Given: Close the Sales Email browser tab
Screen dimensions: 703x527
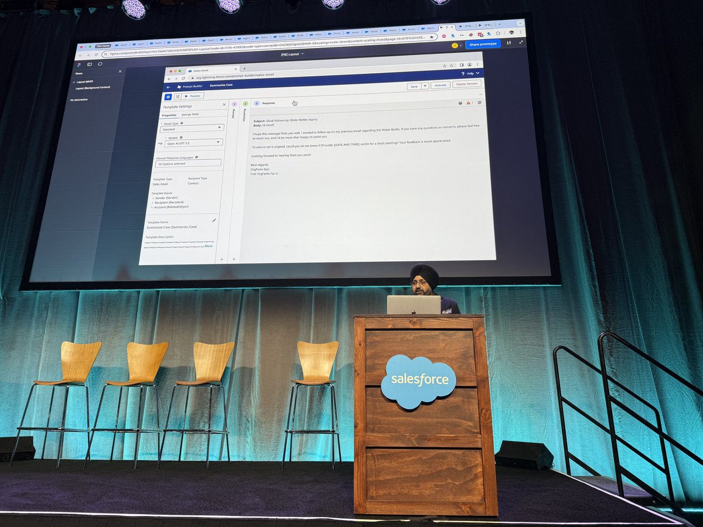Looking at the screenshot, I should (x=235, y=69).
